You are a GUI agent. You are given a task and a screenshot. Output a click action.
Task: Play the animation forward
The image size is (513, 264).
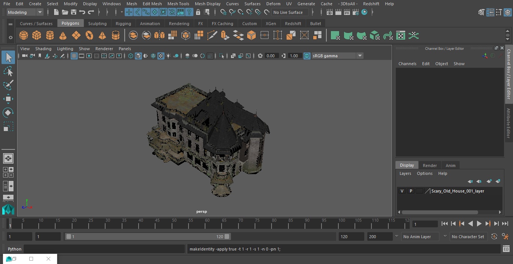tap(479, 224)
